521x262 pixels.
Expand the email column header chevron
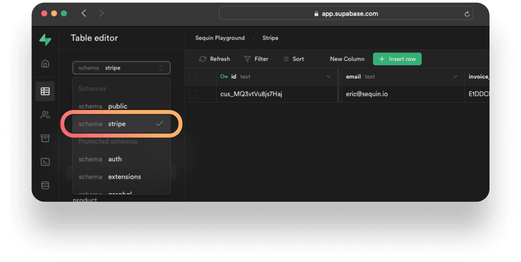(455, 77)
